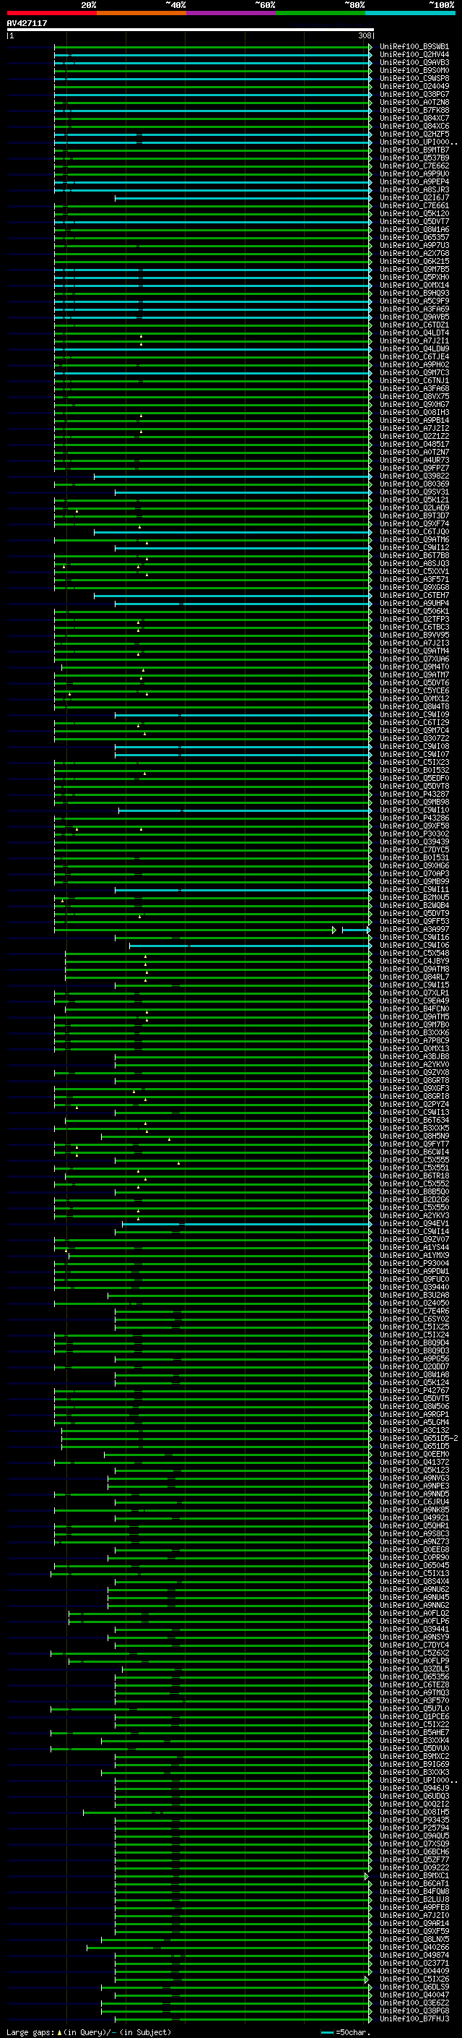Open the UniRef100_Q9AVB3 hit label
This screenshot has height=2038, width=462.
(414, 62)
